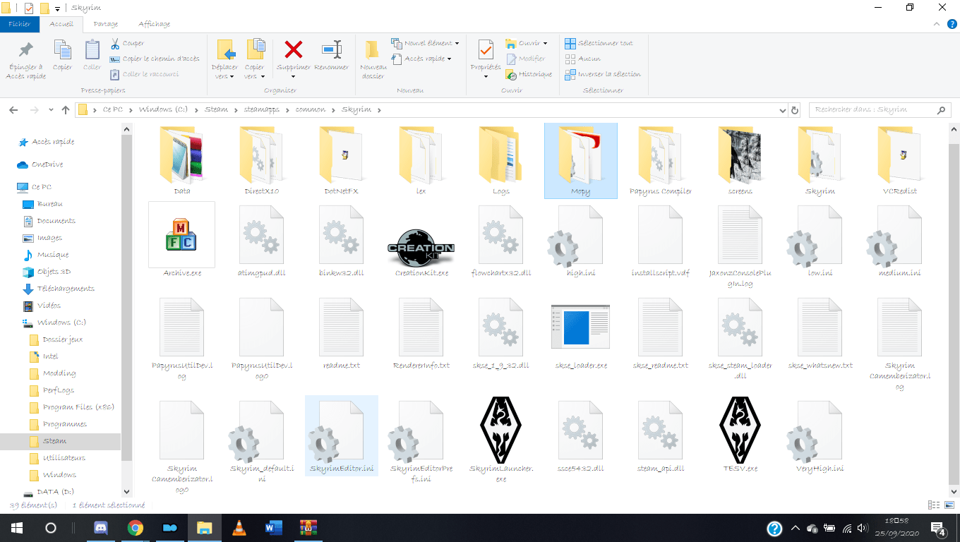
Task: Open the DirectX10 folder
Action: pos(262,160)
